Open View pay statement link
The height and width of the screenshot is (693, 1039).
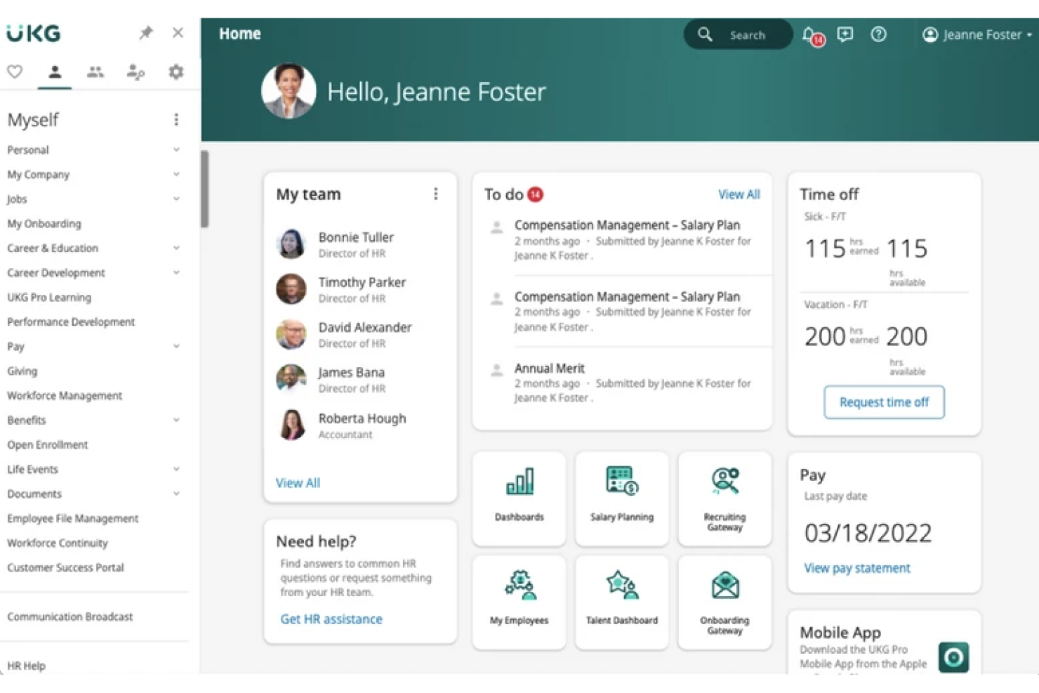point(856,567)
